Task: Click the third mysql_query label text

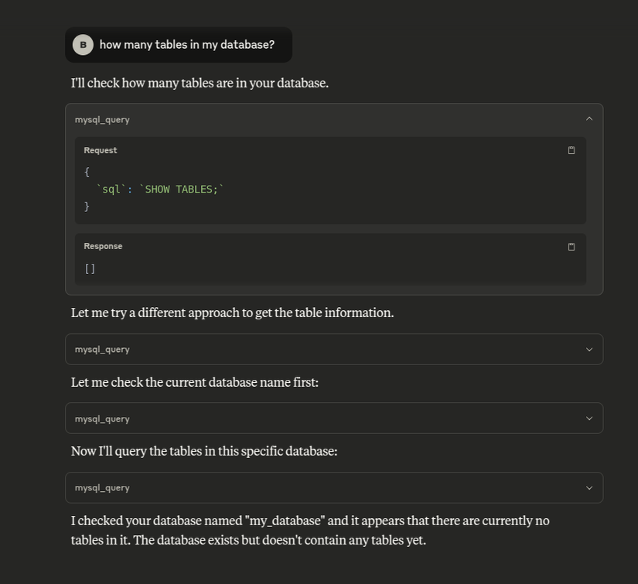Action: pyautogui.click(x=102, y=418)
